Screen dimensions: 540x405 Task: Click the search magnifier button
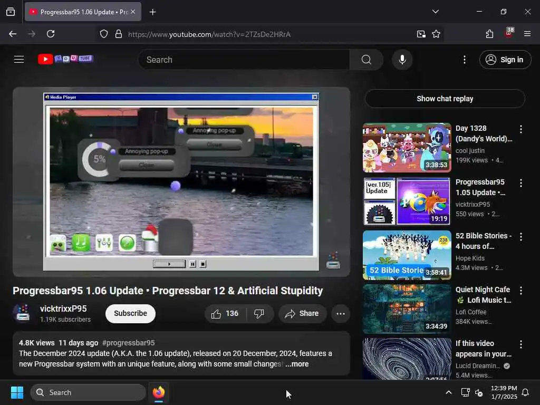click(x=367, y=60)
